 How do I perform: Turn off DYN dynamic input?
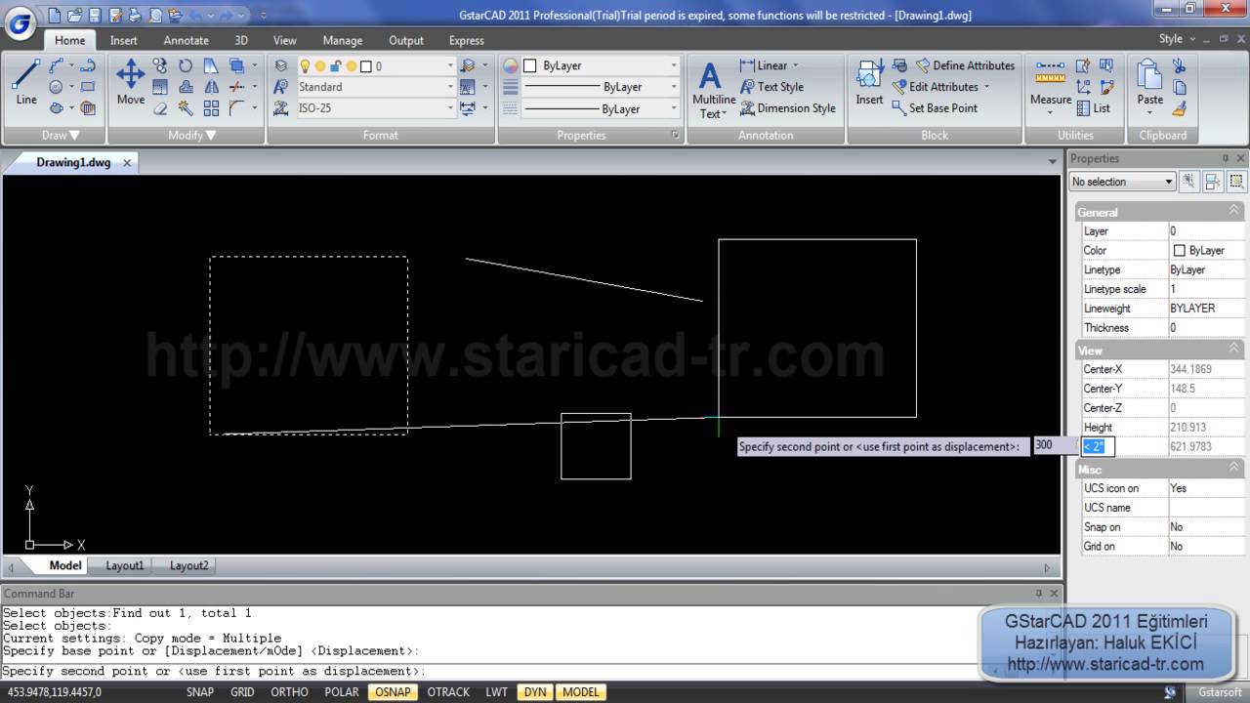[x=535, y=692]
